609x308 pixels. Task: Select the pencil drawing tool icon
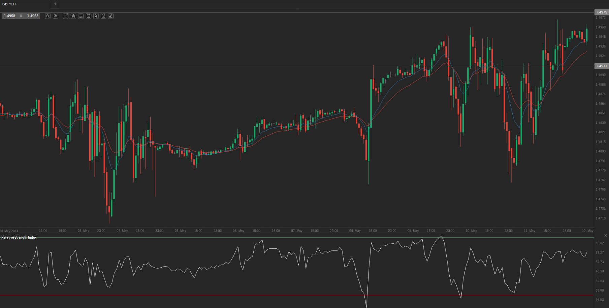(111, 16)
